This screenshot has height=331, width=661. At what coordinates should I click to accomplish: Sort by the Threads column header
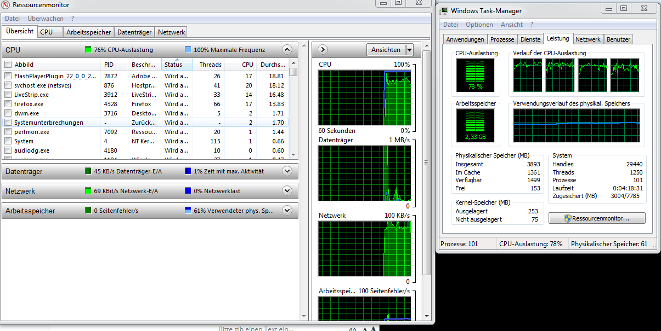[208, 65]
